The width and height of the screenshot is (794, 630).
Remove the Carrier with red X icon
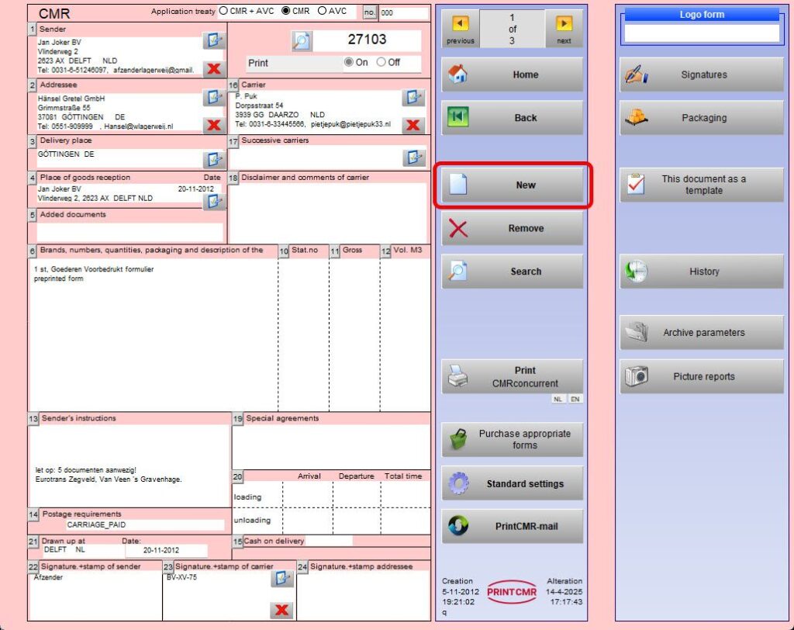[x=414, y=125]
